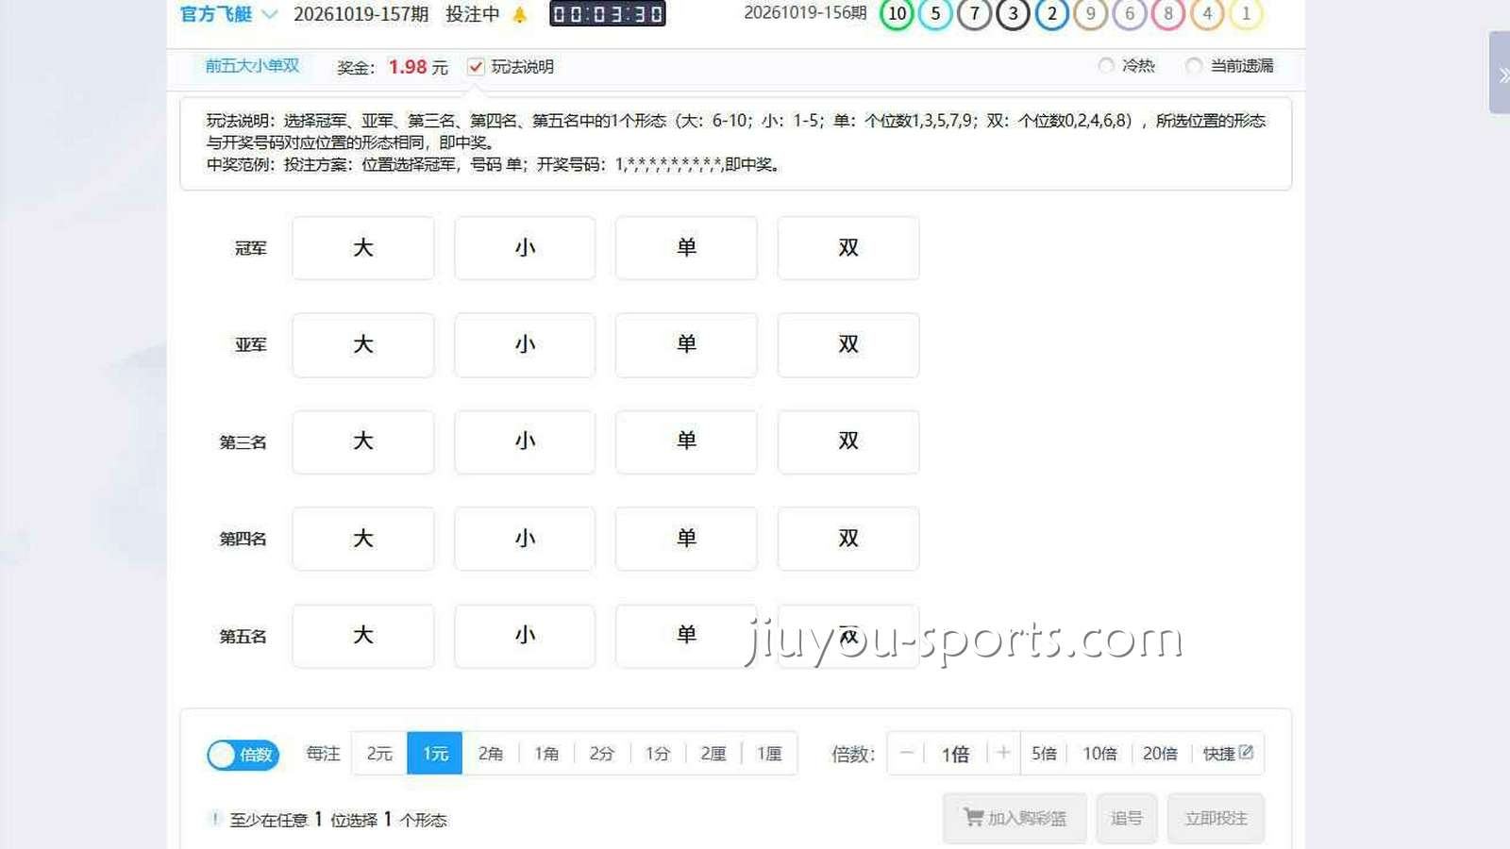This screenshot has width=1510, height=849.
Task: Click drawn number ball 7
Action: coord(974,13)
